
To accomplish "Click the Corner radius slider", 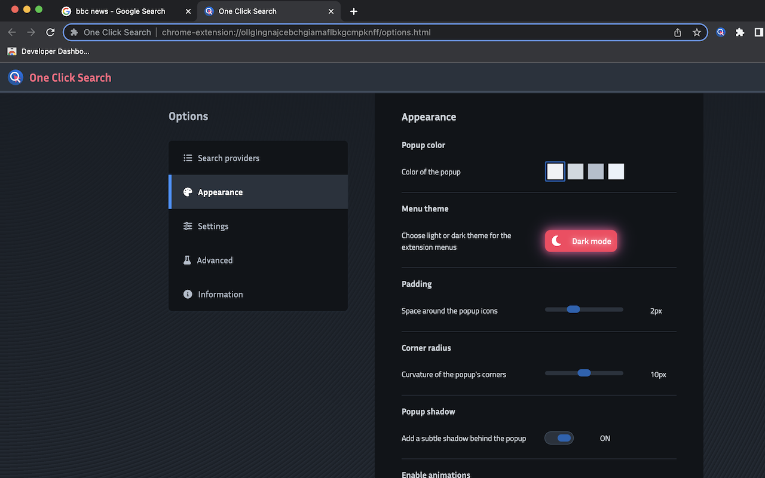I will 584,373.
